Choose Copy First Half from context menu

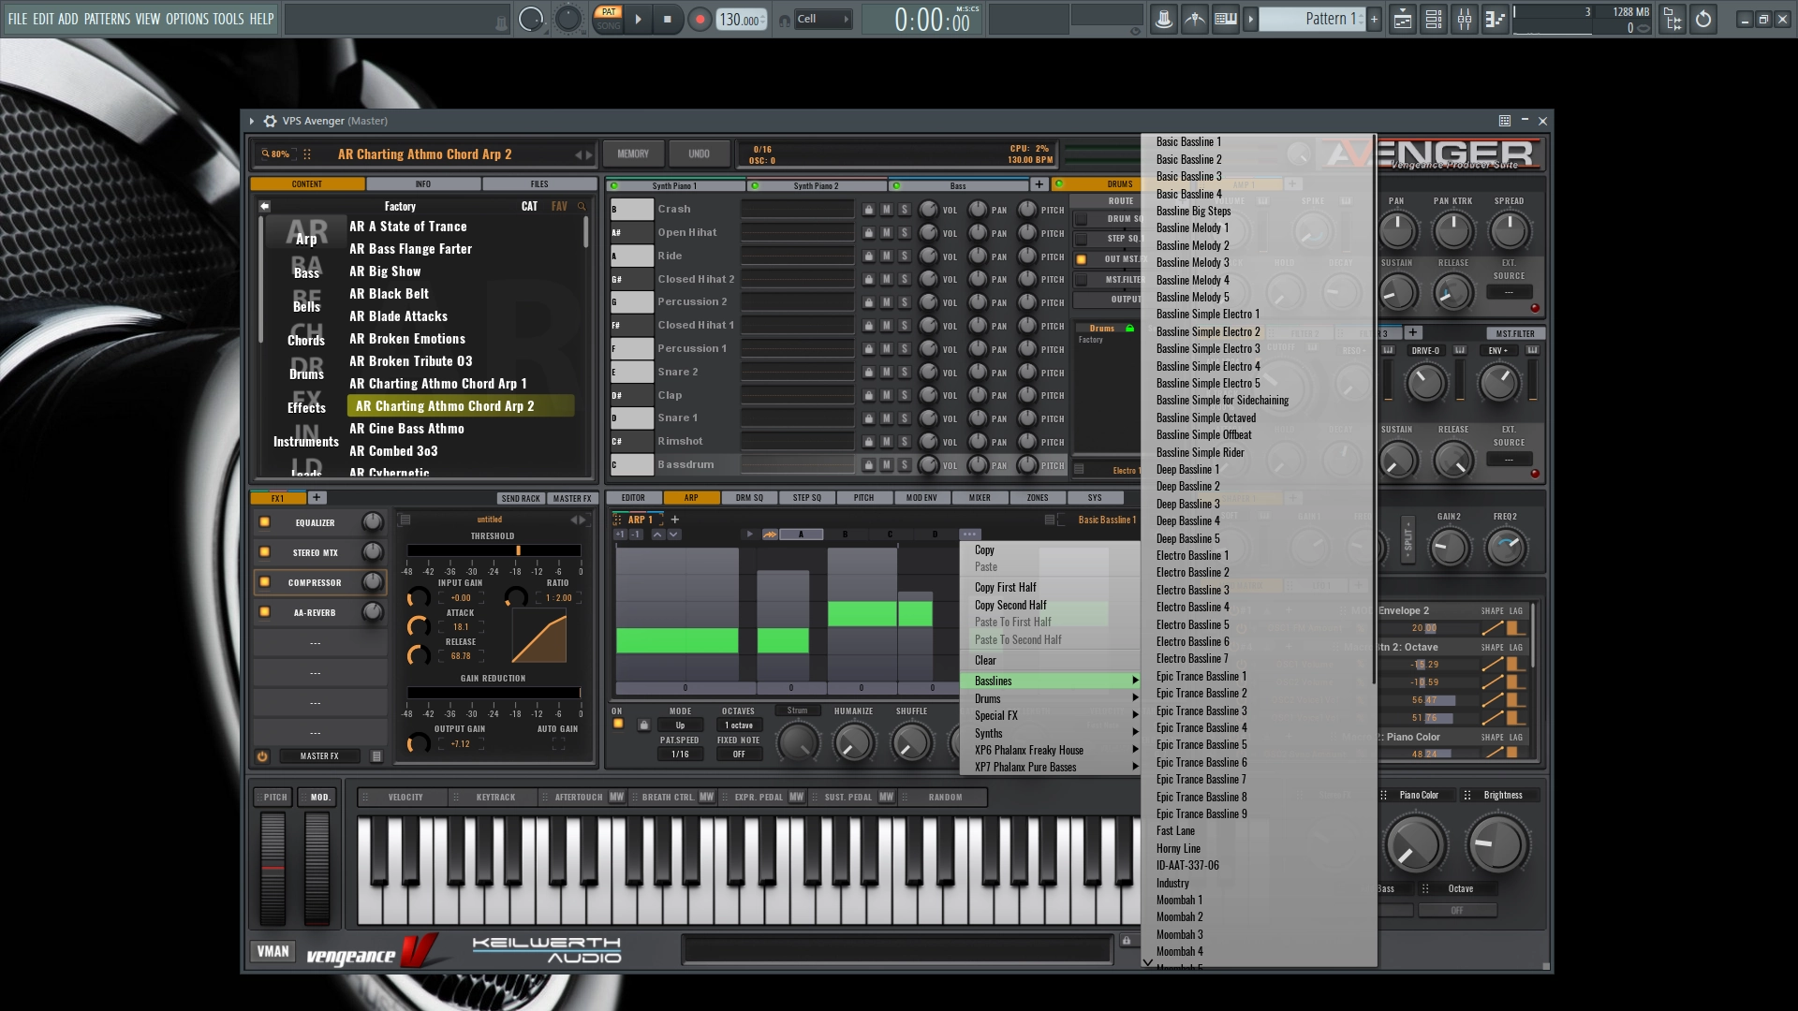click(1005, 588)
